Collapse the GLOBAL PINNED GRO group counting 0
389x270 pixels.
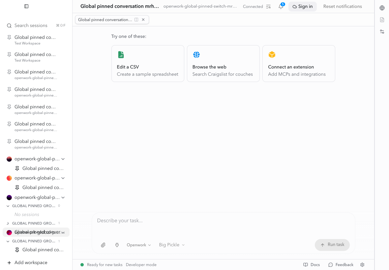pos(8,206)
